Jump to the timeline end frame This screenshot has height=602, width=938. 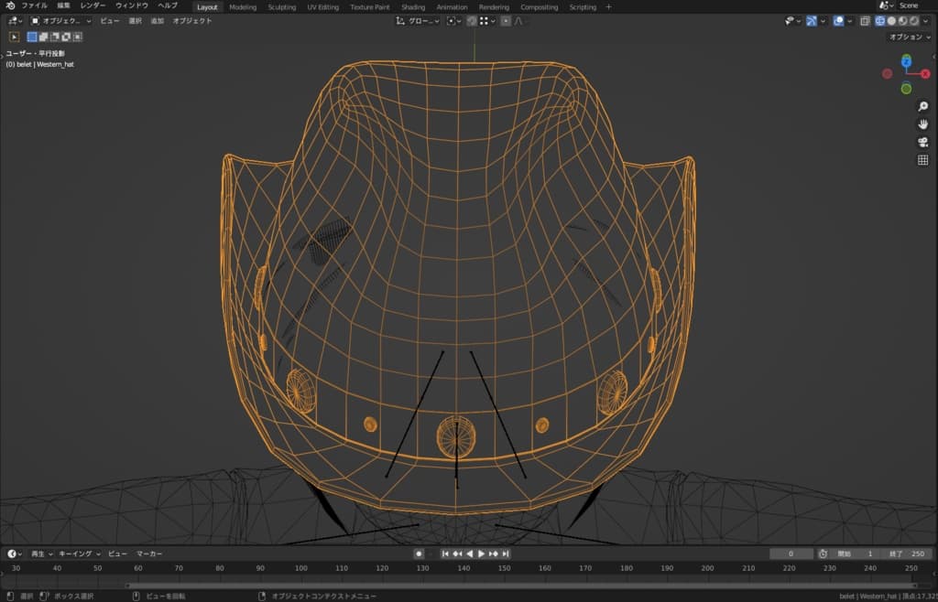(x=505, y=554)
